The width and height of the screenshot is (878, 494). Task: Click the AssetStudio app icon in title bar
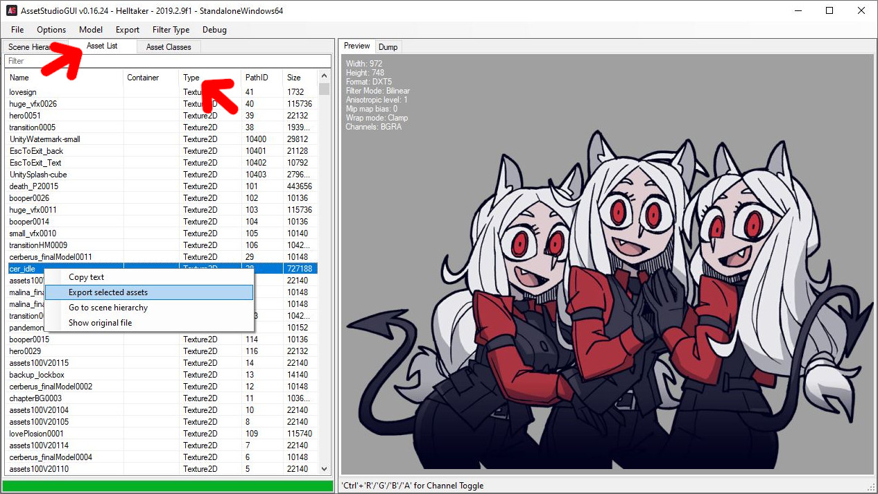coord(11,10)
